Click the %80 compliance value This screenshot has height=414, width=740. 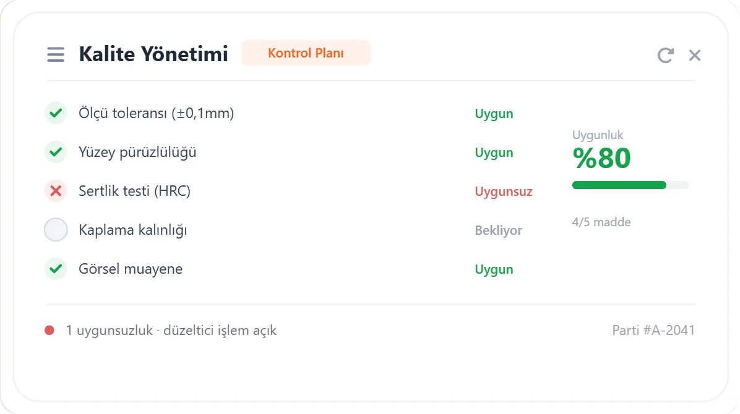[x=601, y=158]
